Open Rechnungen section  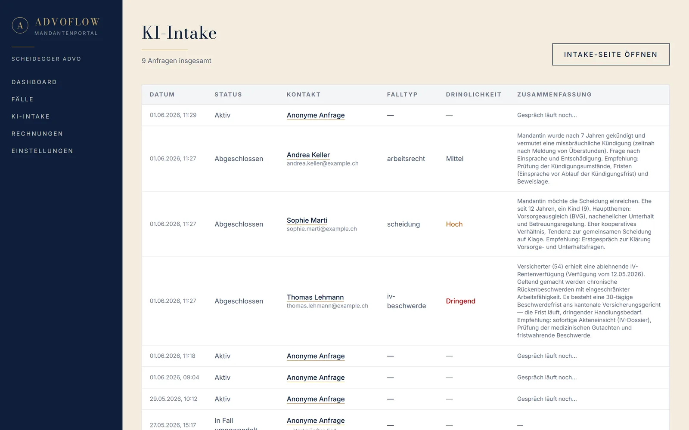37,134
